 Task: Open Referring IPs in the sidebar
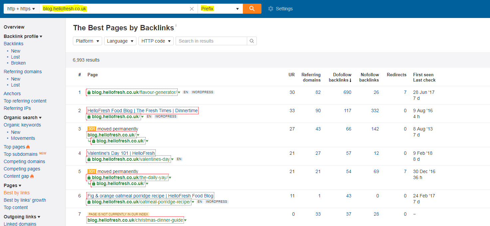point(17,108)
